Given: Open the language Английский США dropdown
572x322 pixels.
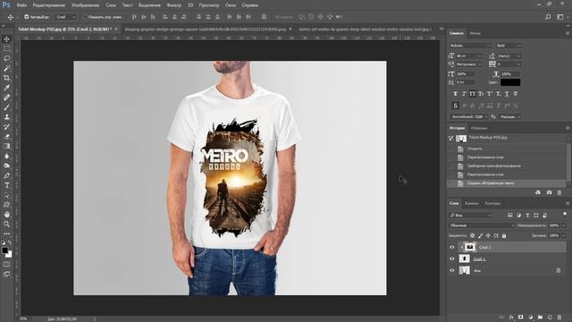Looking at the screenshot, I should click(x=468, y=117).
